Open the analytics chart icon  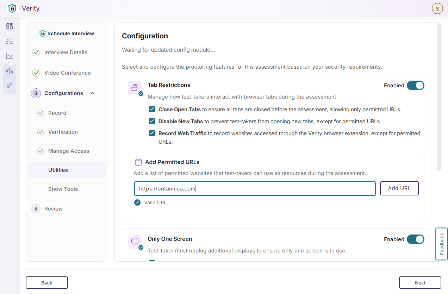click(x=10, y=56)
